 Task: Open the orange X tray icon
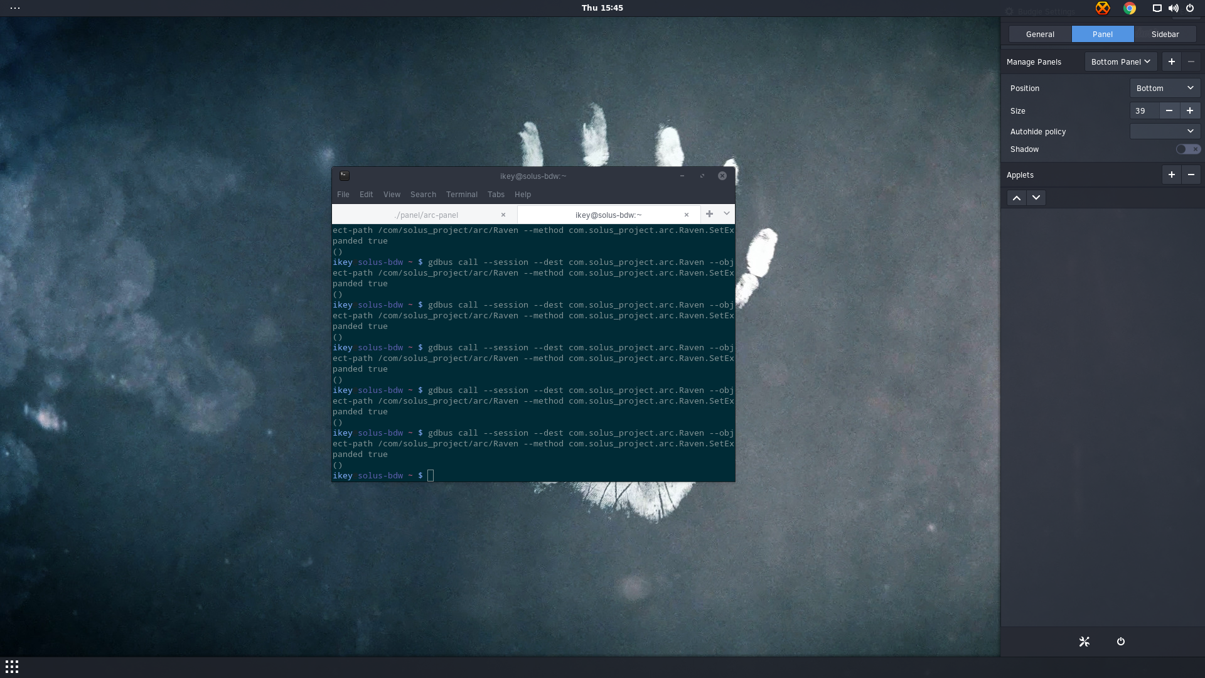(x=1103, y=8)
